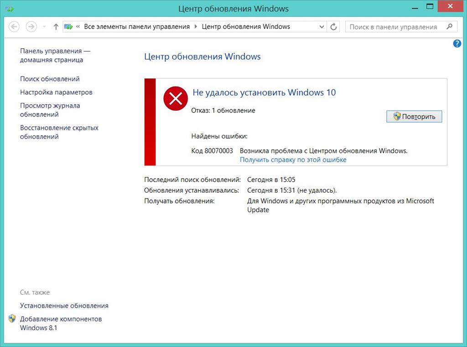
Task: Open recent locations dropdown arrow
Action: [x=44, y=27]
